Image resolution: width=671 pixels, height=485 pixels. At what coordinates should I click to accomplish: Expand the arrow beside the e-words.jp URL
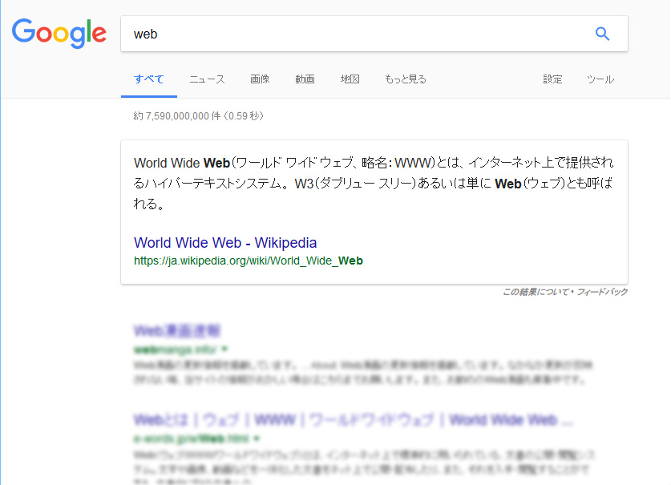tap(257, 439)
